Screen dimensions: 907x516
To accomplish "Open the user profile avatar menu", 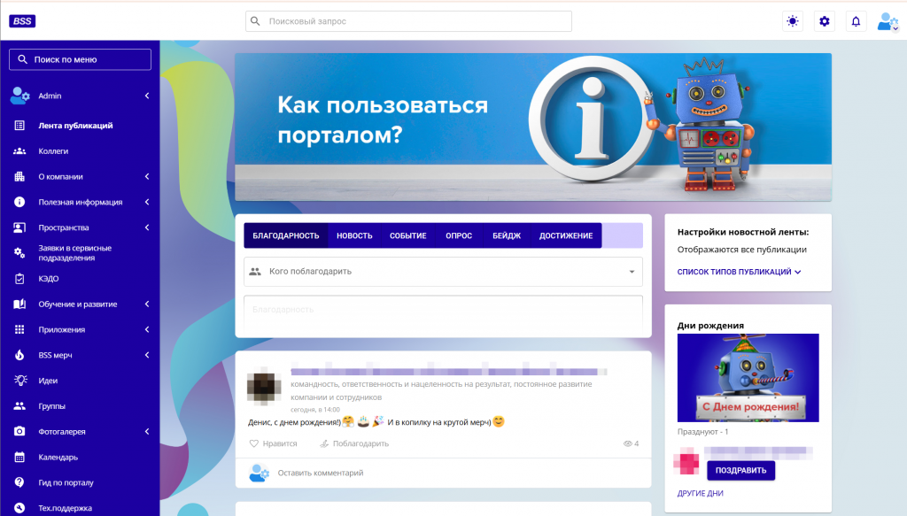I will pos(888,22).
